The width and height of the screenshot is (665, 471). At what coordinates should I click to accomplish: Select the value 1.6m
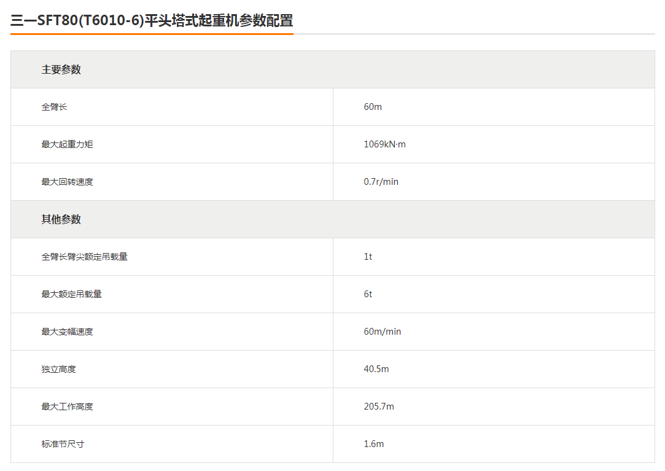point(373,444)
